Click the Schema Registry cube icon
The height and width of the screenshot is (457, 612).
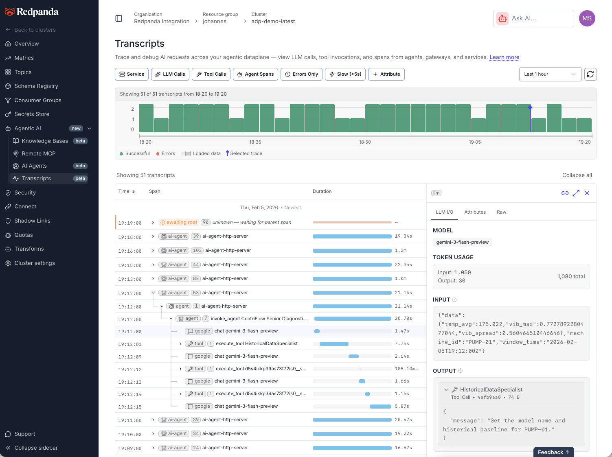click(8, 86)
